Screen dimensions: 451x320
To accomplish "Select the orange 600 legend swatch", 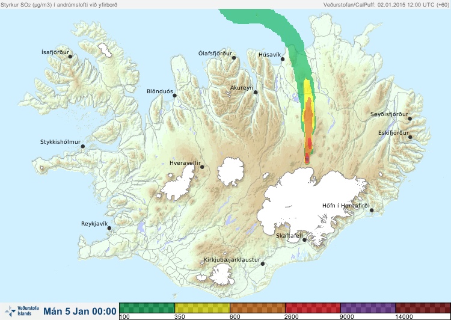I will click(258, 308).
